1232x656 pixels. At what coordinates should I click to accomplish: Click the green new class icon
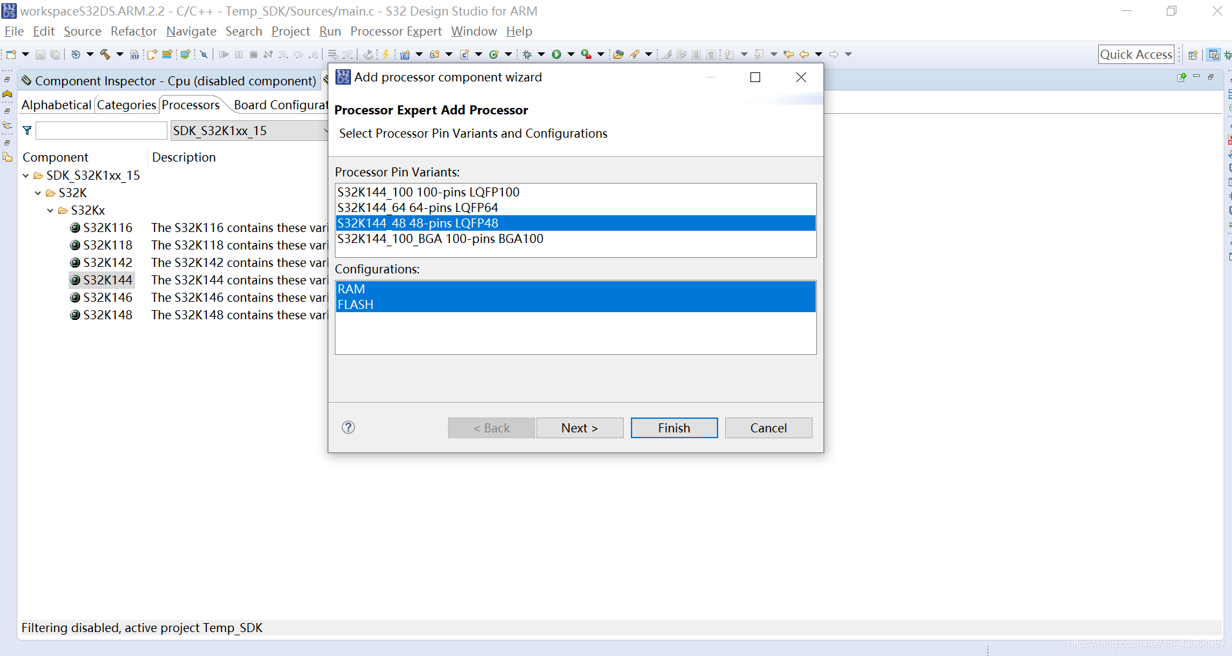(494, 54)
